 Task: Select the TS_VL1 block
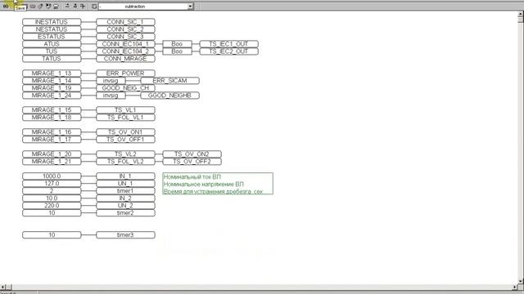coord(125,110)
